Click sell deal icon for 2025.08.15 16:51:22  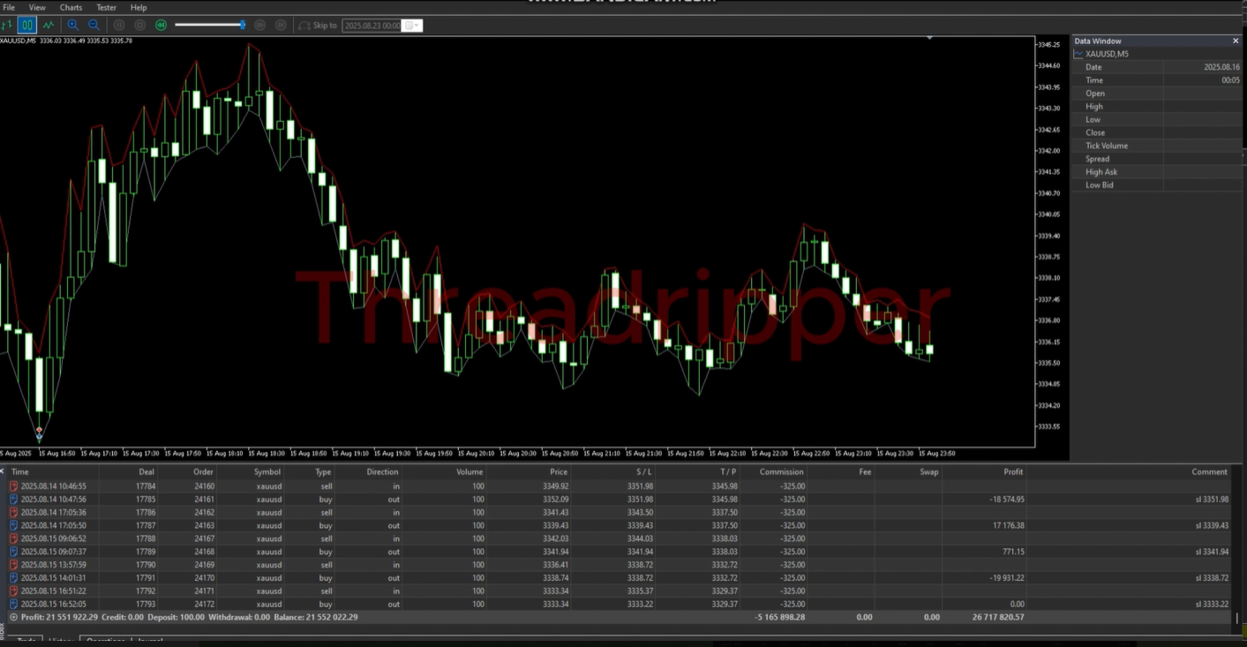point(14,591)
